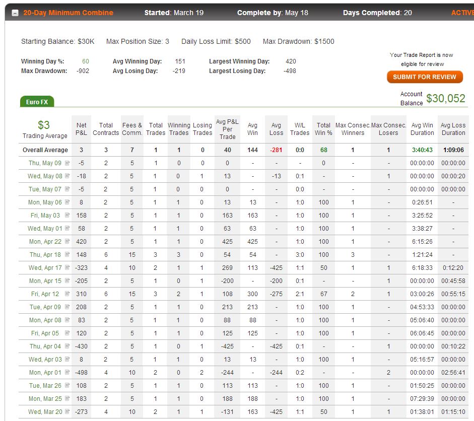
Task: Click the Max Drawdown -902 value
Action: click(x=83, y=71)
